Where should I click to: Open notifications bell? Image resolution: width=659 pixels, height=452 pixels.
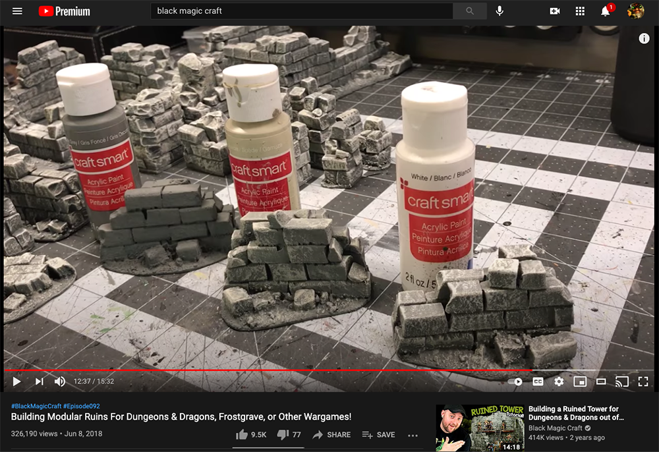pos(606,11)
